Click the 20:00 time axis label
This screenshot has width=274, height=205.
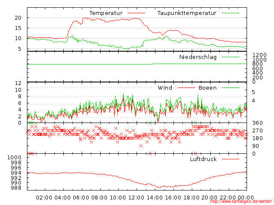coord(209,198)
